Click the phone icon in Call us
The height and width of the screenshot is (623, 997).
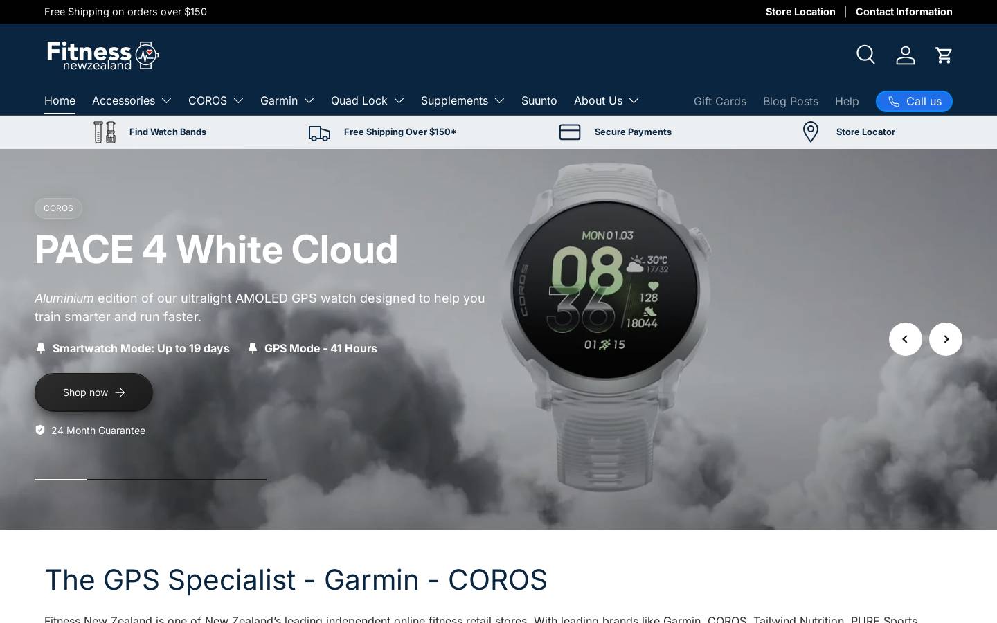[894, 101]
